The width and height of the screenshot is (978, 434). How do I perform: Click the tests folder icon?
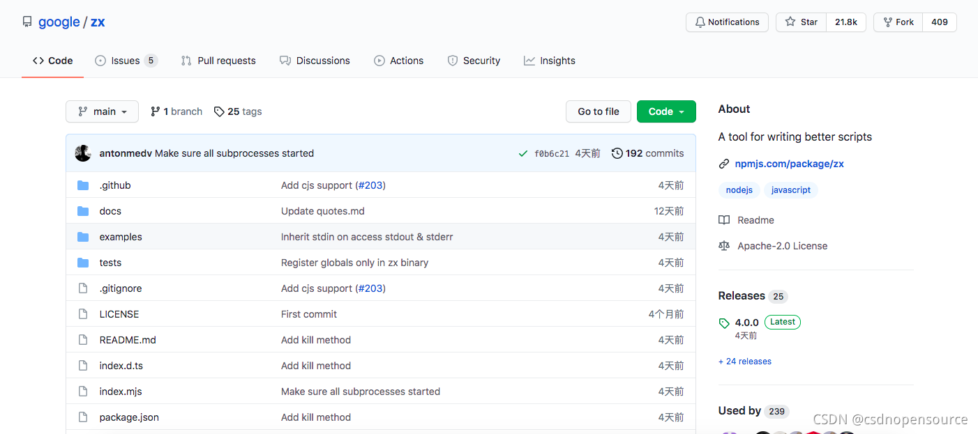83,263
